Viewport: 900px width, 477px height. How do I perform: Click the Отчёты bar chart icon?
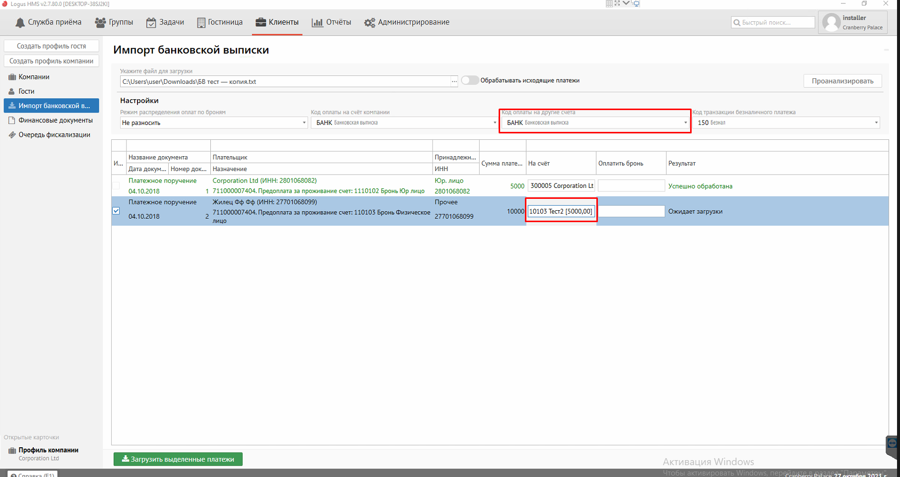click(317, 23)
